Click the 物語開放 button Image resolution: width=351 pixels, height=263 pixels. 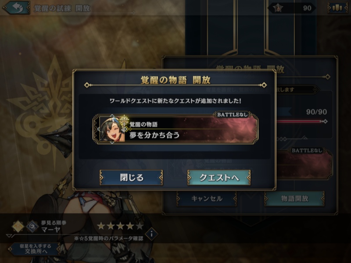click(294, 199)
